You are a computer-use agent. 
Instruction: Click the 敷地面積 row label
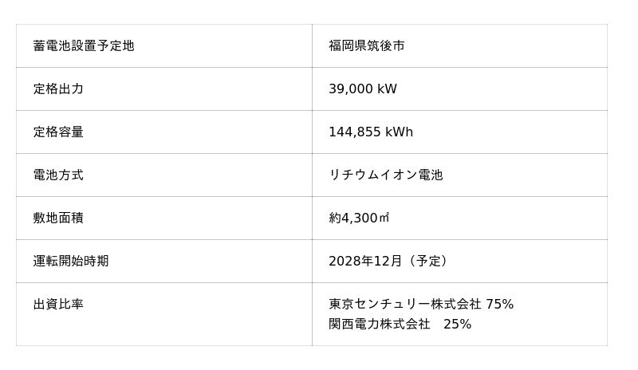[58, 218]
